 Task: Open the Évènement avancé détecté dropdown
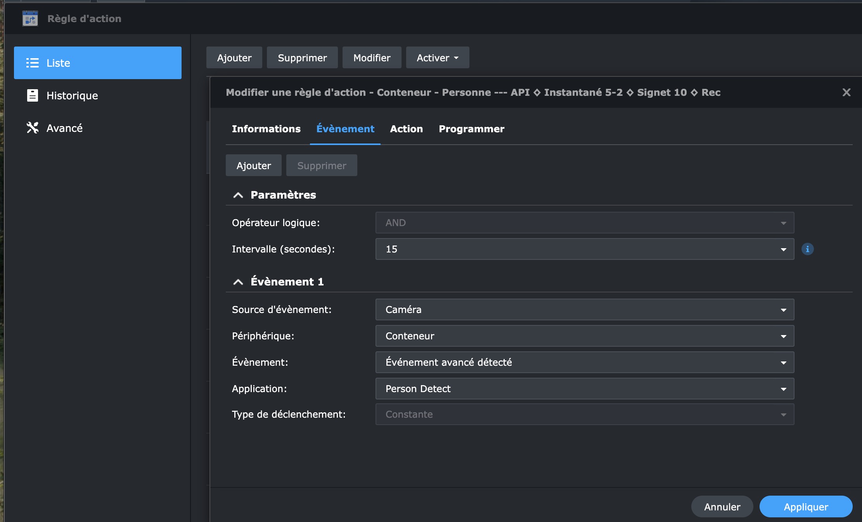(x=584, y=362)
